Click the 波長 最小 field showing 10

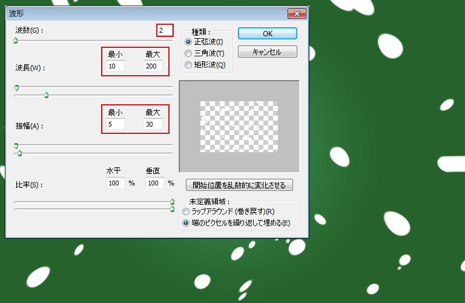click(116, 66)
